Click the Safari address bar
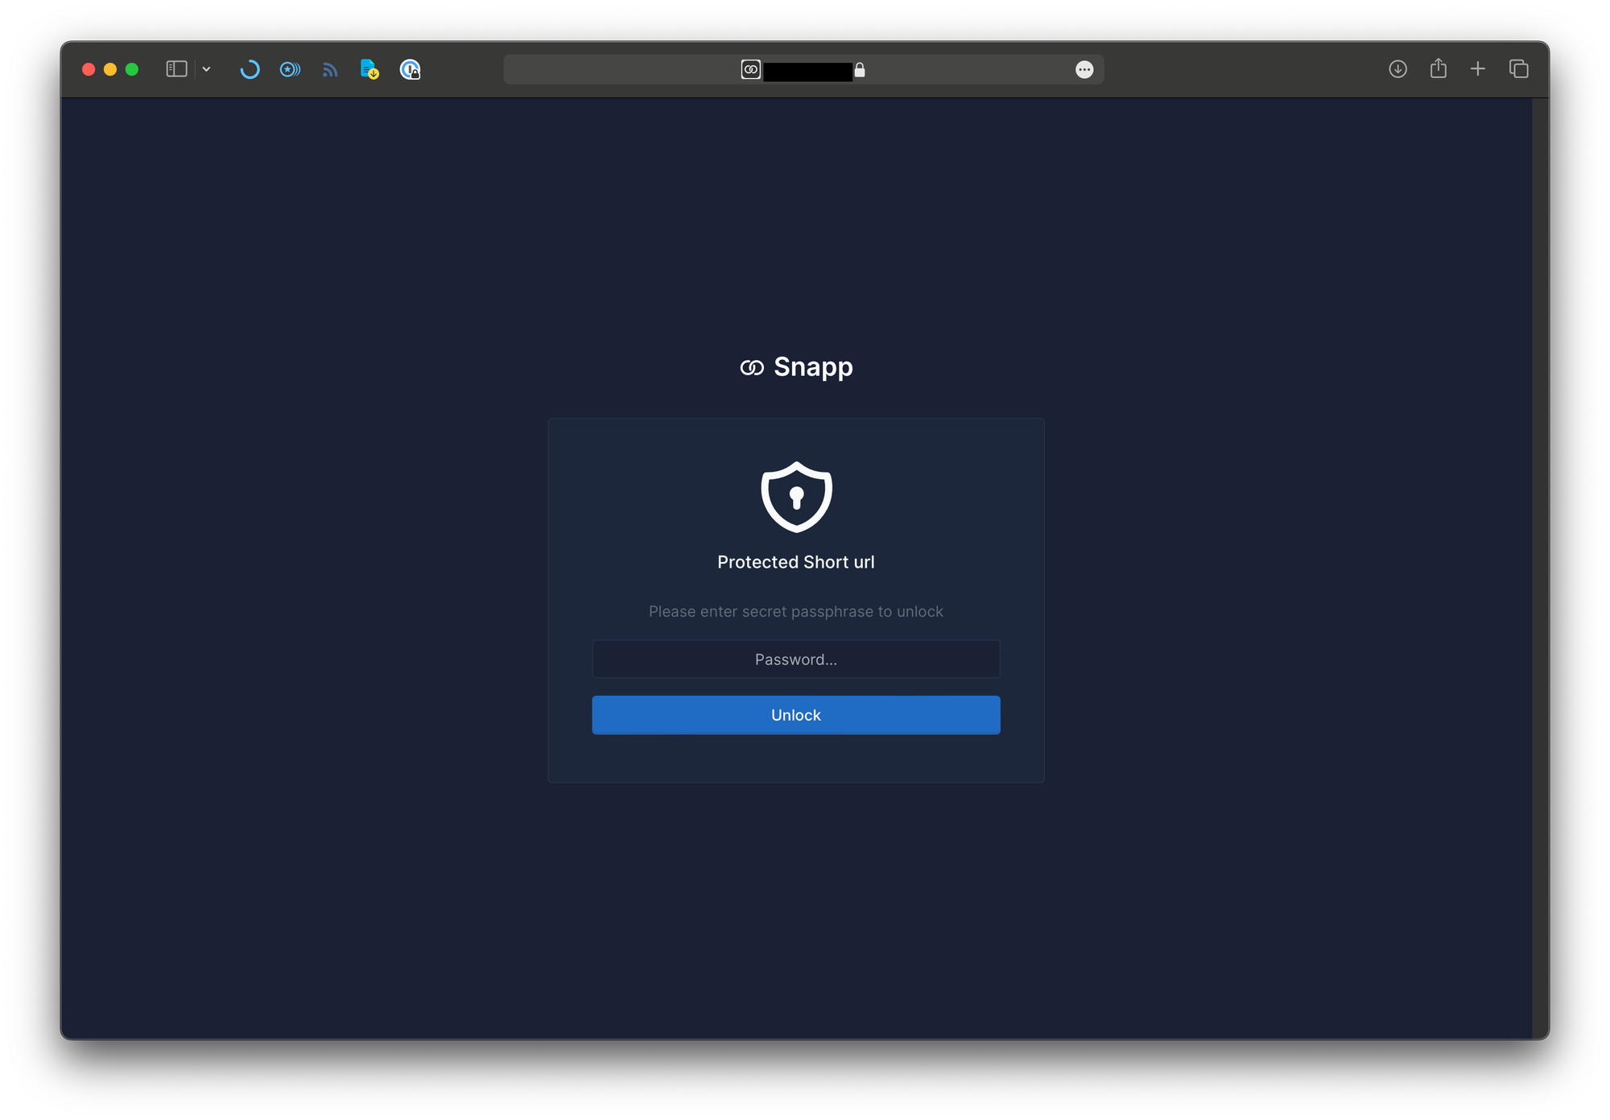The width and height of the screenshot is (1610, 1120). (x=803, y=69)
